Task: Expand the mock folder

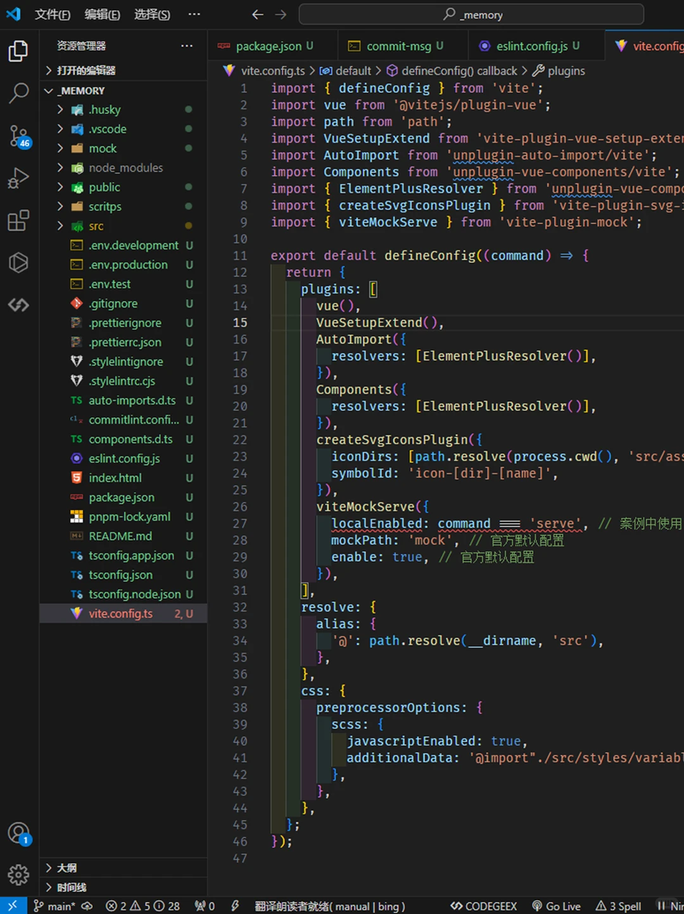Action: pos(123,148)
